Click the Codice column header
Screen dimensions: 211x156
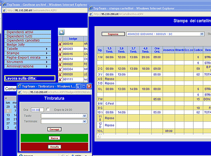click(198, 50)
